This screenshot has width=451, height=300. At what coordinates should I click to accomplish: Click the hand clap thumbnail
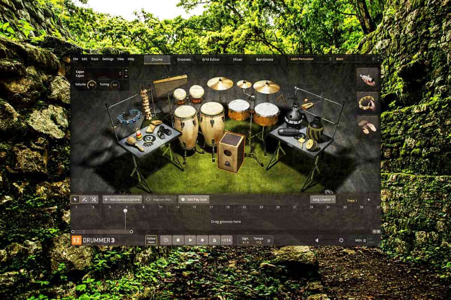367,127
